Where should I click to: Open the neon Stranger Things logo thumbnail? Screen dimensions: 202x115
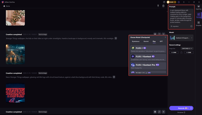(x=15, y=93)
